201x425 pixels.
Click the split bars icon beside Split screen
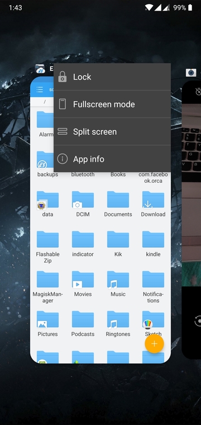pos(63,131)
